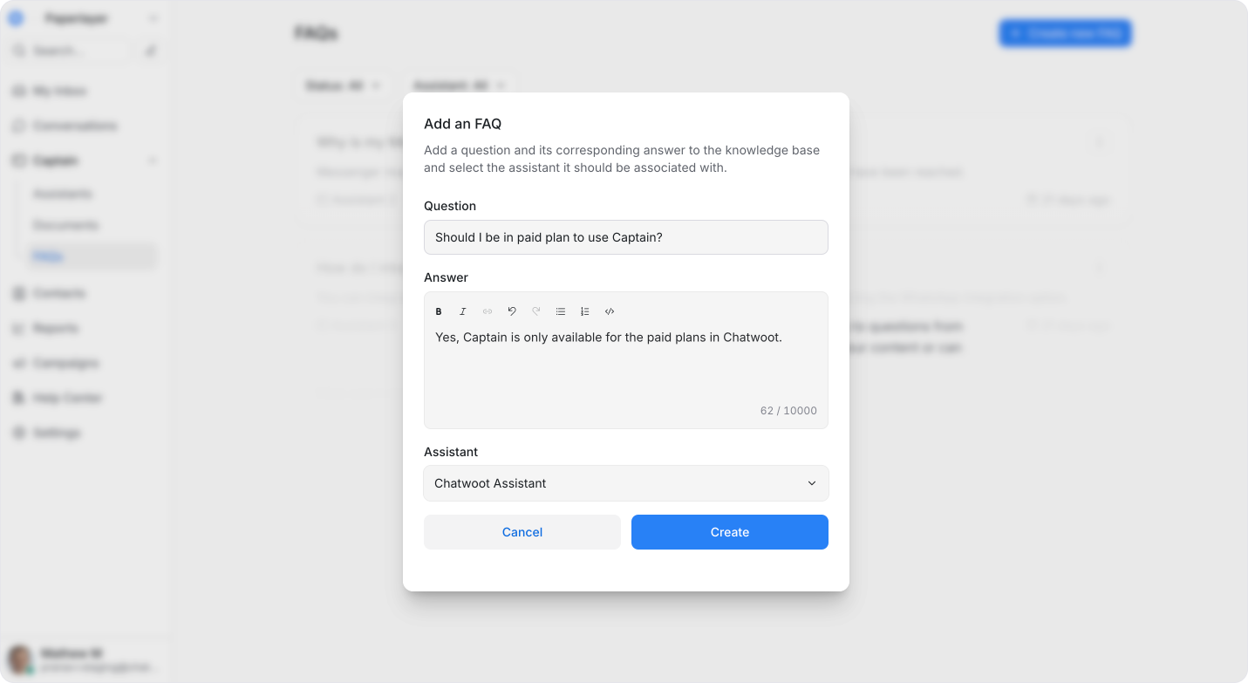Click the Create button
The width and height of the screenshot is (1248, 683).
point(730,532)
